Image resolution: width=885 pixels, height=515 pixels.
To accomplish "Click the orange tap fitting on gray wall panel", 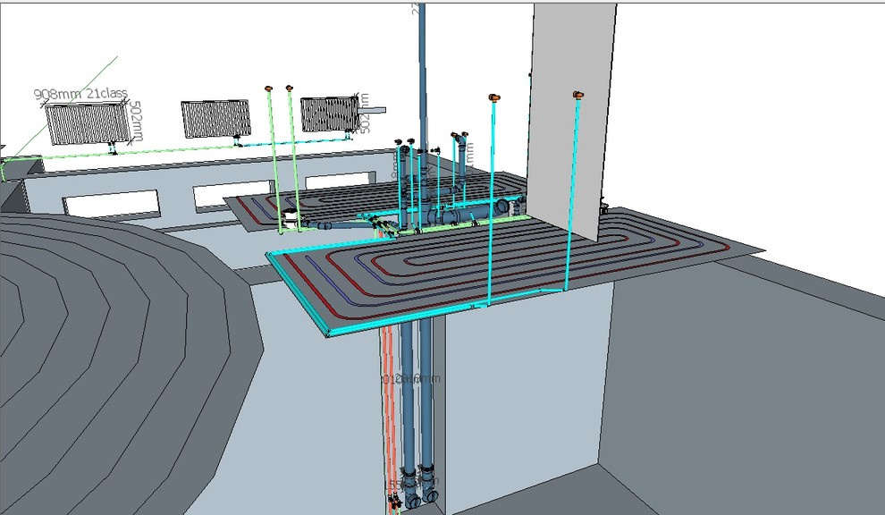I will [577, 94].
